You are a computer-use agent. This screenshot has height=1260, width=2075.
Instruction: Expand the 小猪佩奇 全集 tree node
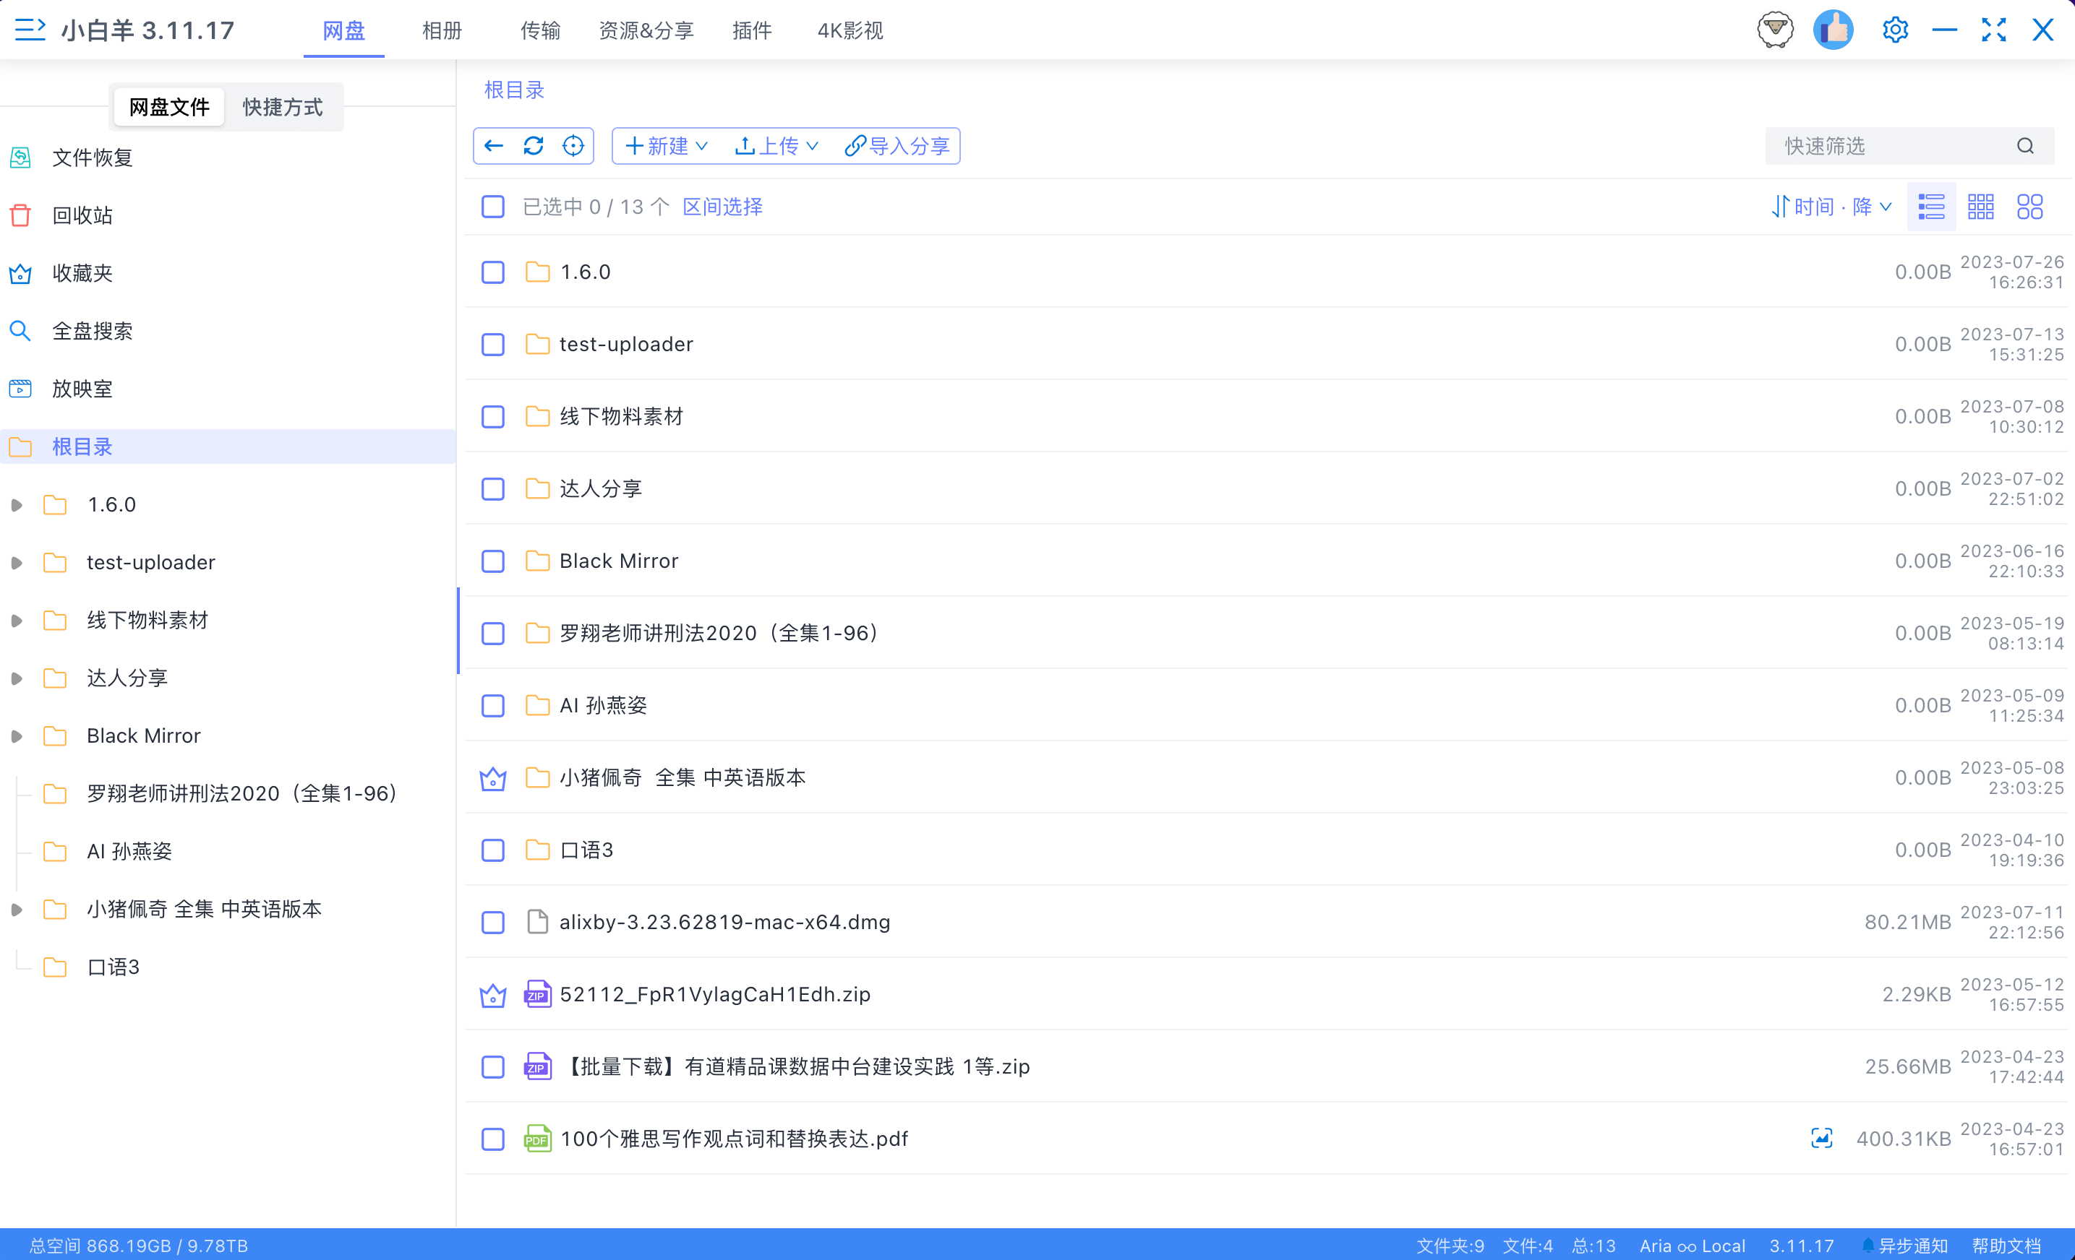[16, 910]
